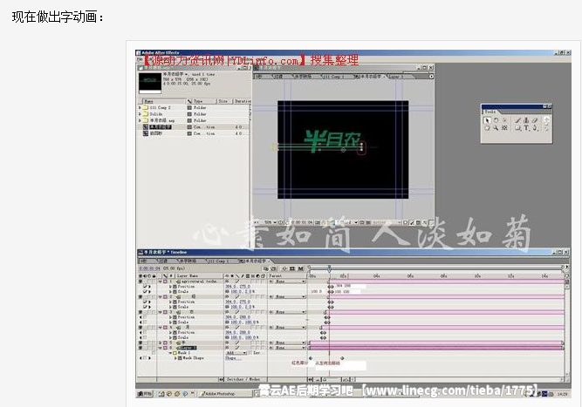Click the Frame Blending enable button in Timeline
Screen dimensions: 582x407
pyautogui.click(x=292, y=268)
